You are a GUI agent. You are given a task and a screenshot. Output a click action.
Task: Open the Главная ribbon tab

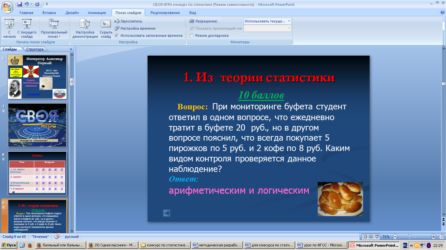[26, 13]
